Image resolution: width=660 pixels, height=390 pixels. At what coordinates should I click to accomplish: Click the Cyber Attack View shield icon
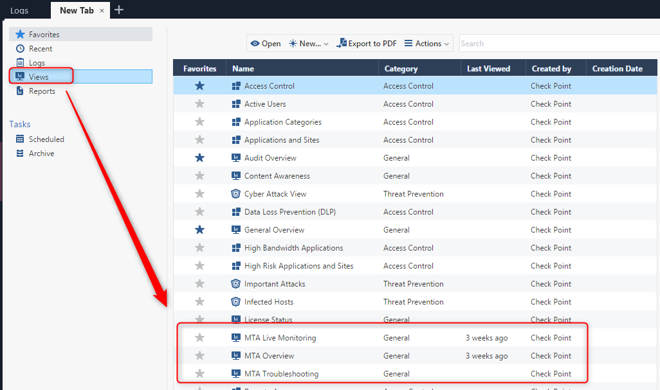point(236,194)
